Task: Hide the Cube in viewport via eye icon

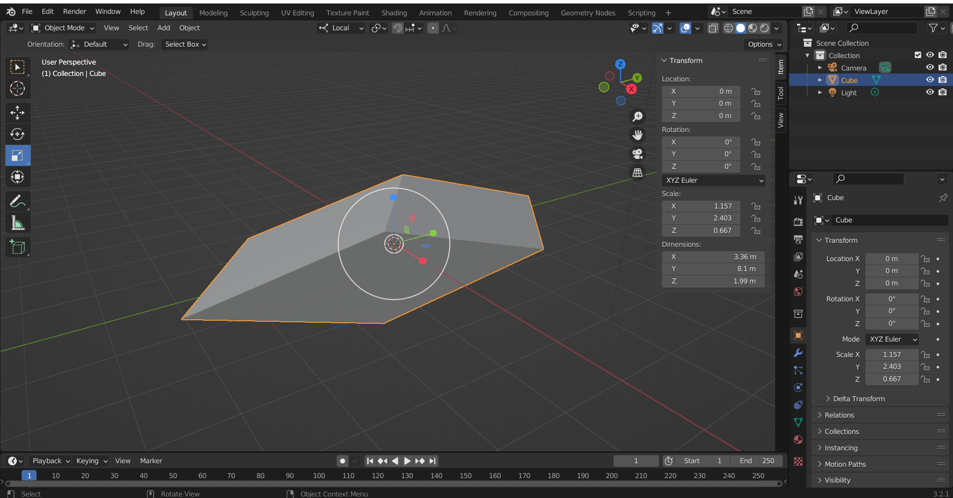Action: [x=930, y=80]
